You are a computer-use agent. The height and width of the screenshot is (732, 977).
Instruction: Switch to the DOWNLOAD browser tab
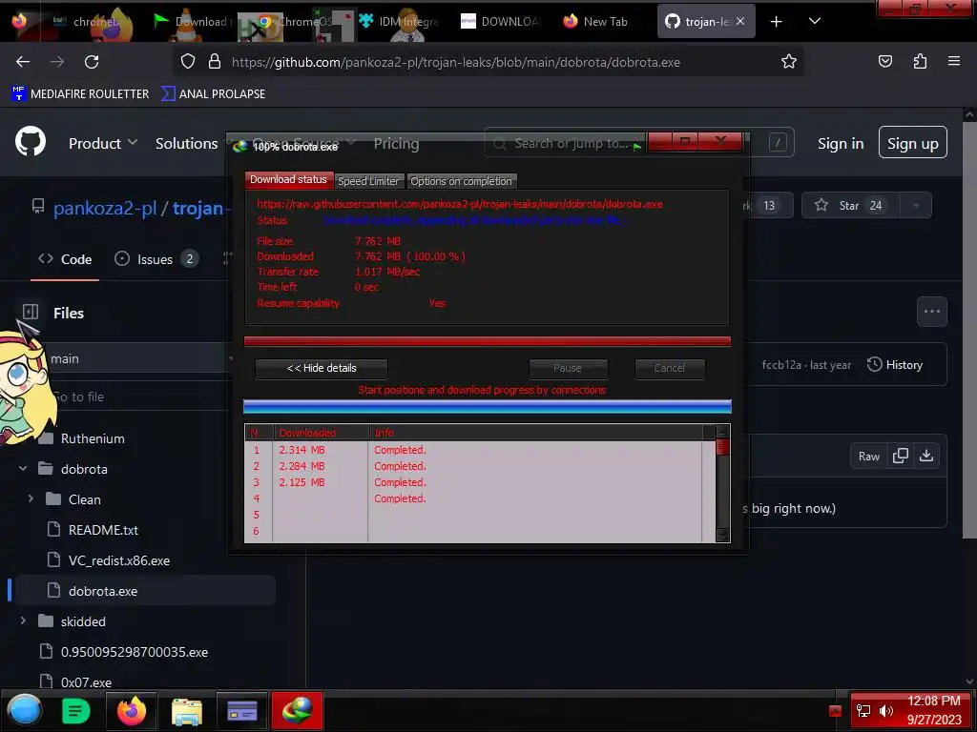[x=500, y=22]
